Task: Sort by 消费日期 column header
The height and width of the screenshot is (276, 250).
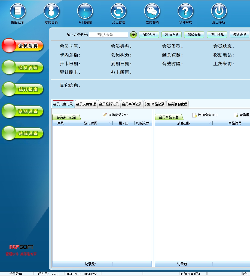Action: click(x=184, y=123)
